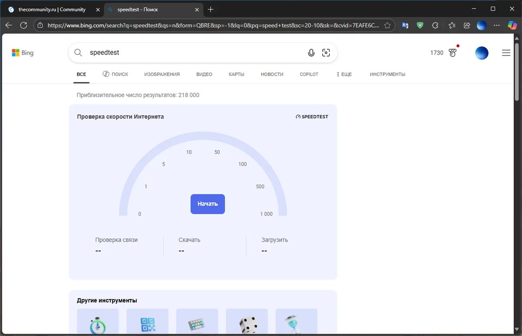The height and width of the screenshot is (336, 522).
Task: Open Copilot icon in Edge toolbar
Action: pyautogui.click(x=512, y=25)
